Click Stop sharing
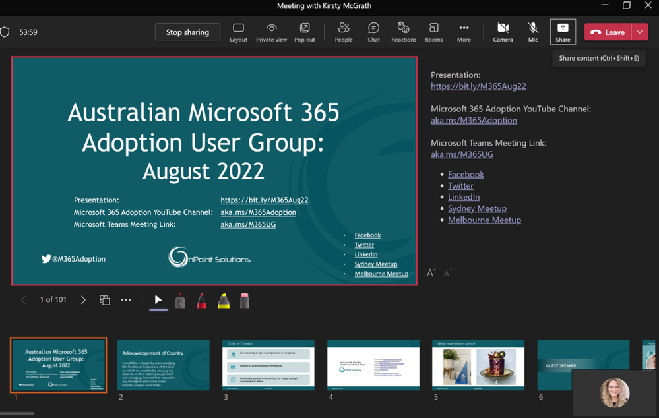 click(x=187, y=32)
